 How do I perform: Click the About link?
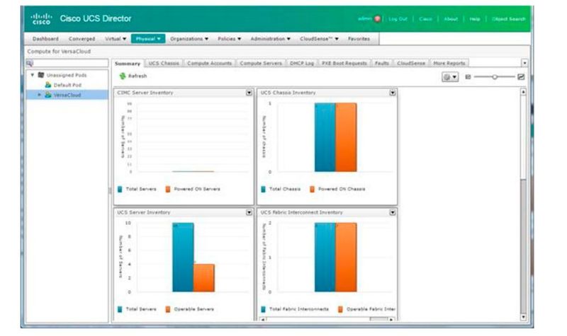tap(451, 19)
